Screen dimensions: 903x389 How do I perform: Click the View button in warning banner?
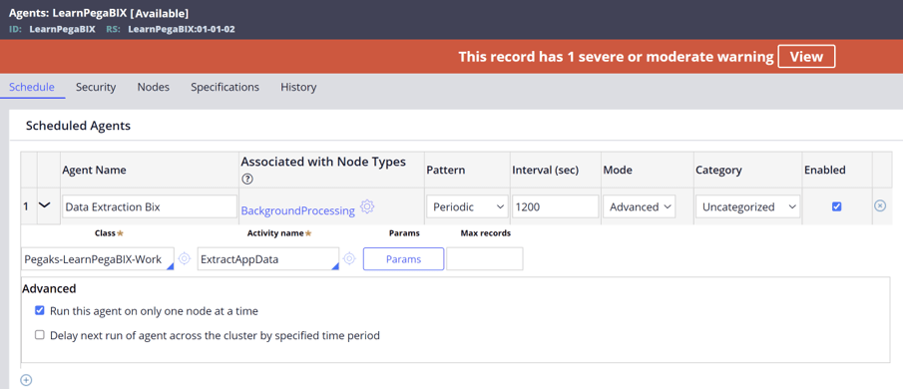coord(806,57)
